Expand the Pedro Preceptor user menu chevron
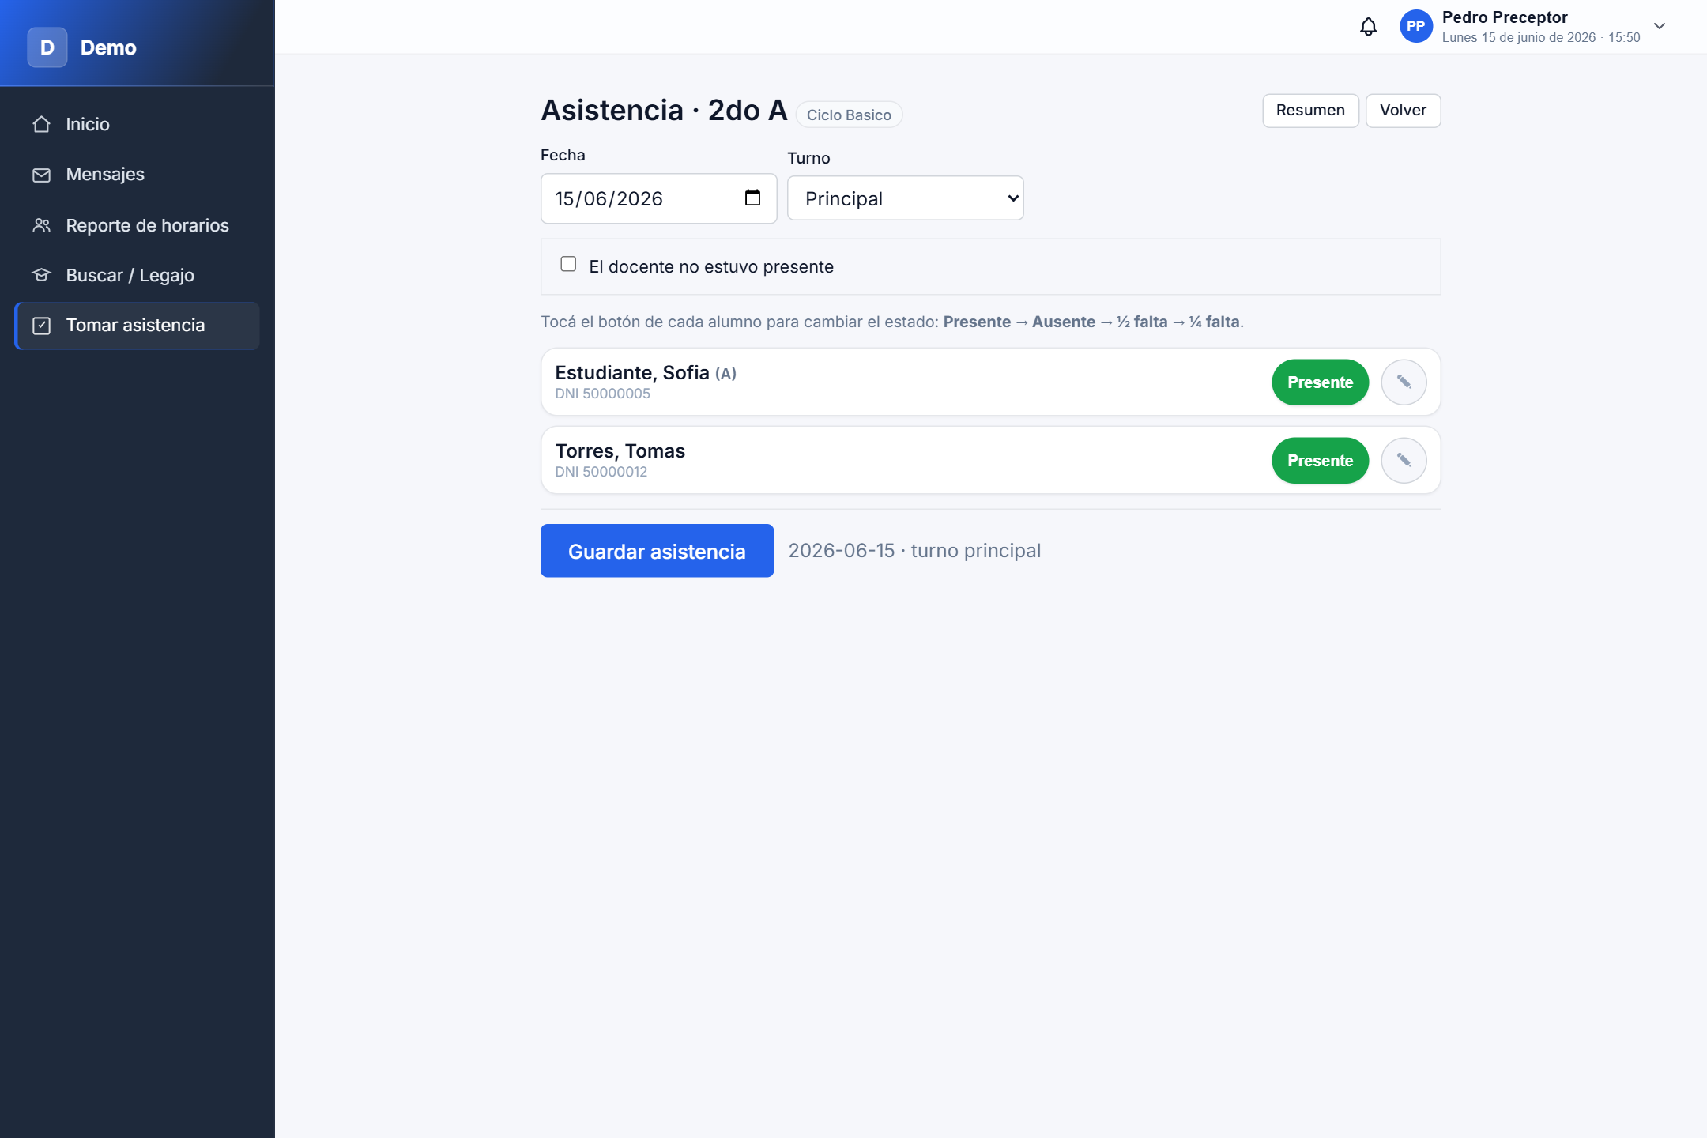Screen dimensions: 1707x1138 click(x=1660, y=26)
